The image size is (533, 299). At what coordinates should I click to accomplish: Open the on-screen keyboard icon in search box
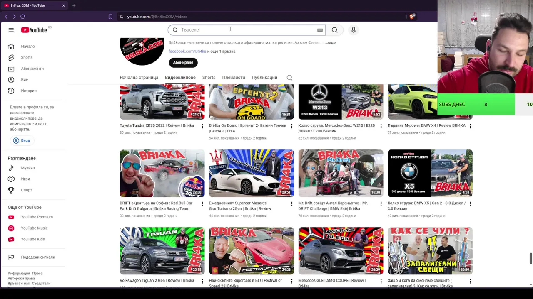pyautogui.click(x=320, y=30)
